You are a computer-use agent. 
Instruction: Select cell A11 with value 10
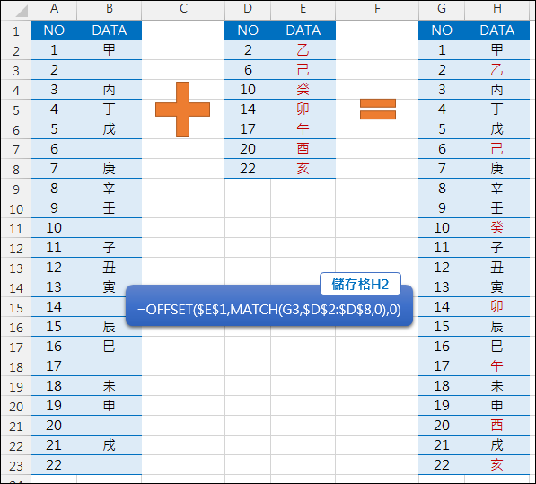(54, 228)
